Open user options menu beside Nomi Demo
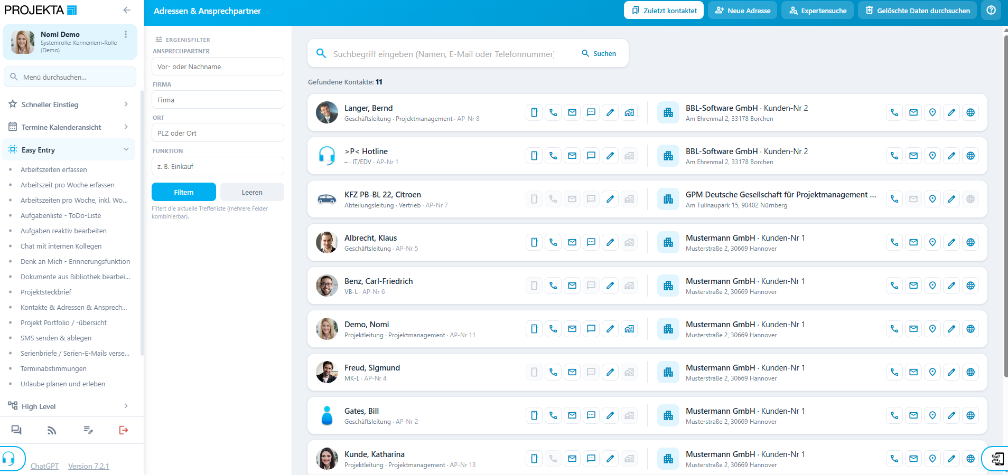This screenshot has width=1008, height=475. (126, 34)
